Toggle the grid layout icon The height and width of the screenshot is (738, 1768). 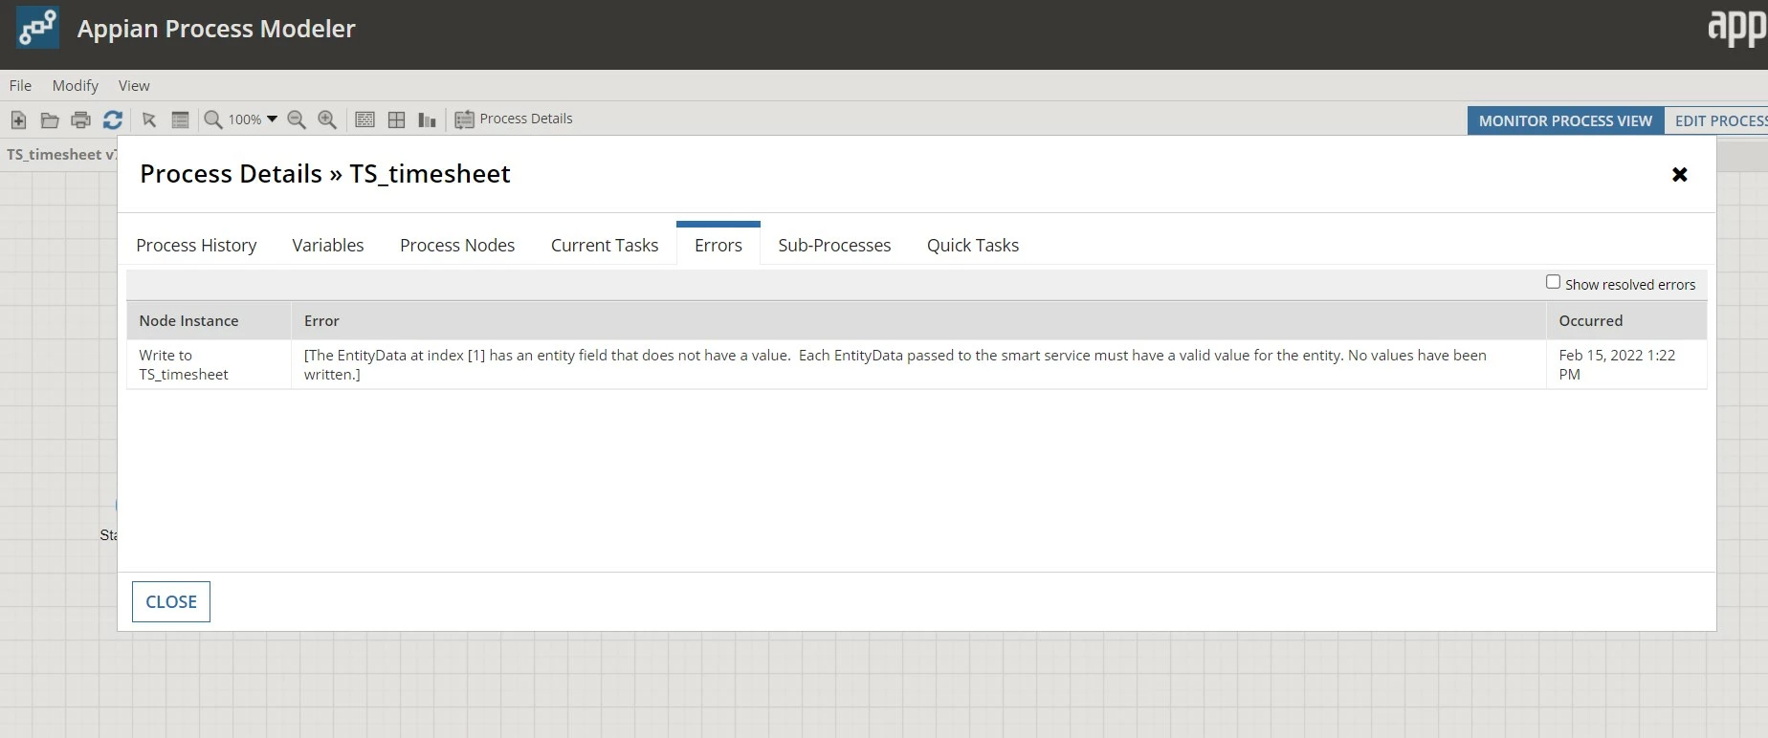[397, 119]
